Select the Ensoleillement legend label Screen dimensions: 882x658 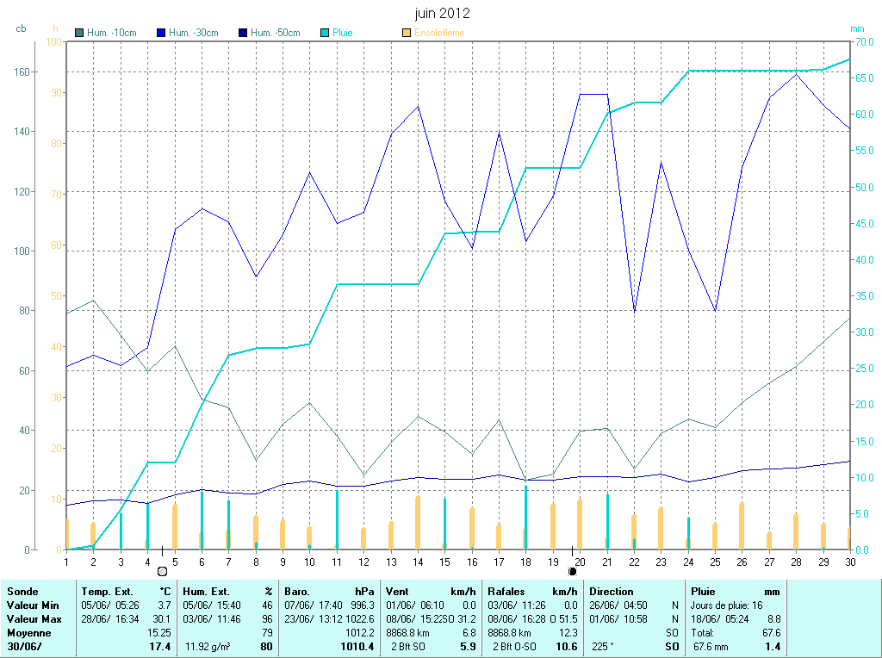pos(439,33)
